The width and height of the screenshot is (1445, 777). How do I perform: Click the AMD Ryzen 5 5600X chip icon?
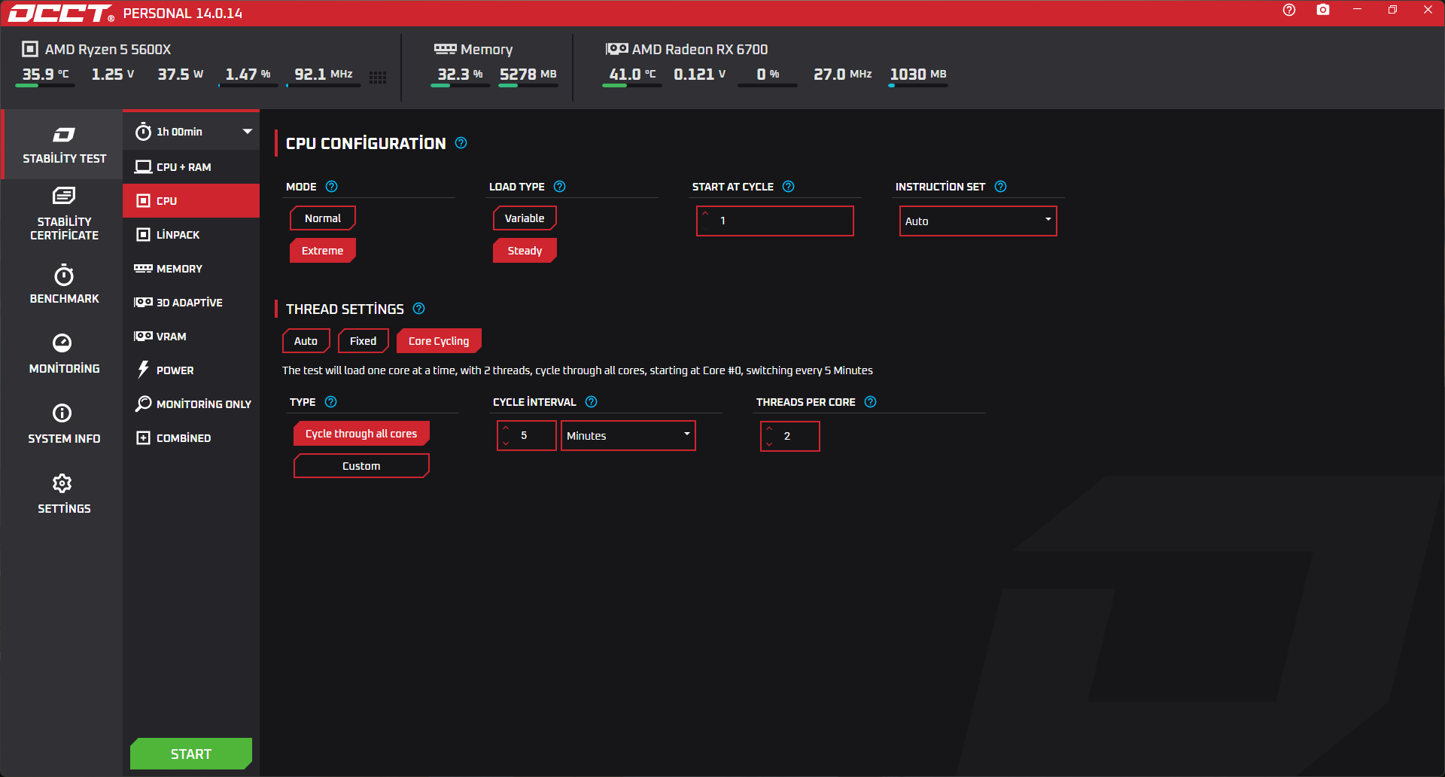click(x=30, y=49)
